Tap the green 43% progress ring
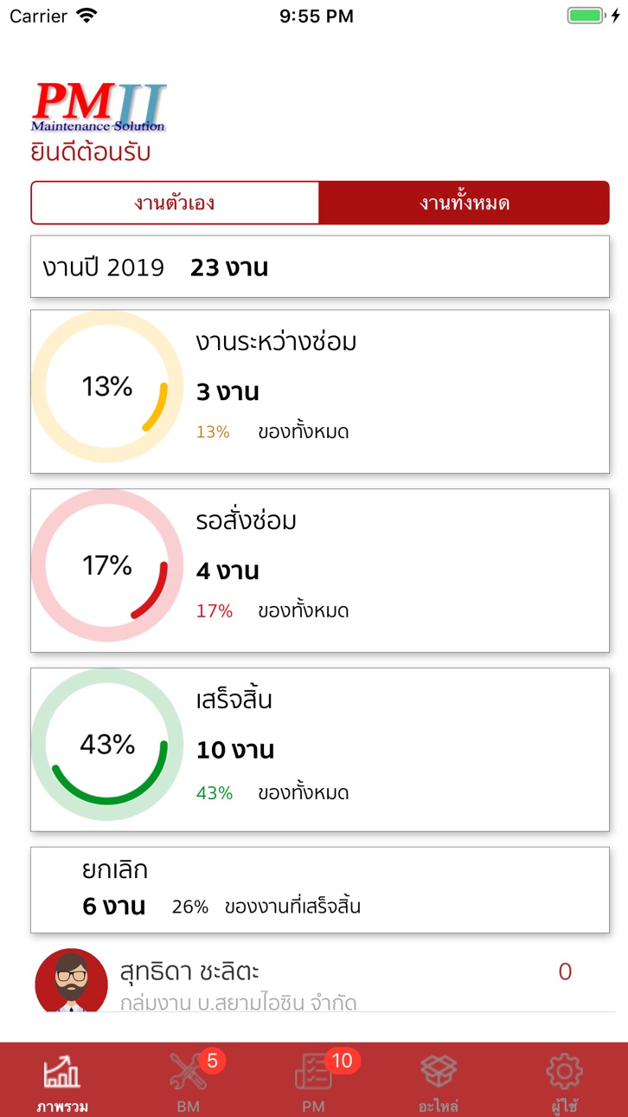628x1117 pixels. coord(107,745)
